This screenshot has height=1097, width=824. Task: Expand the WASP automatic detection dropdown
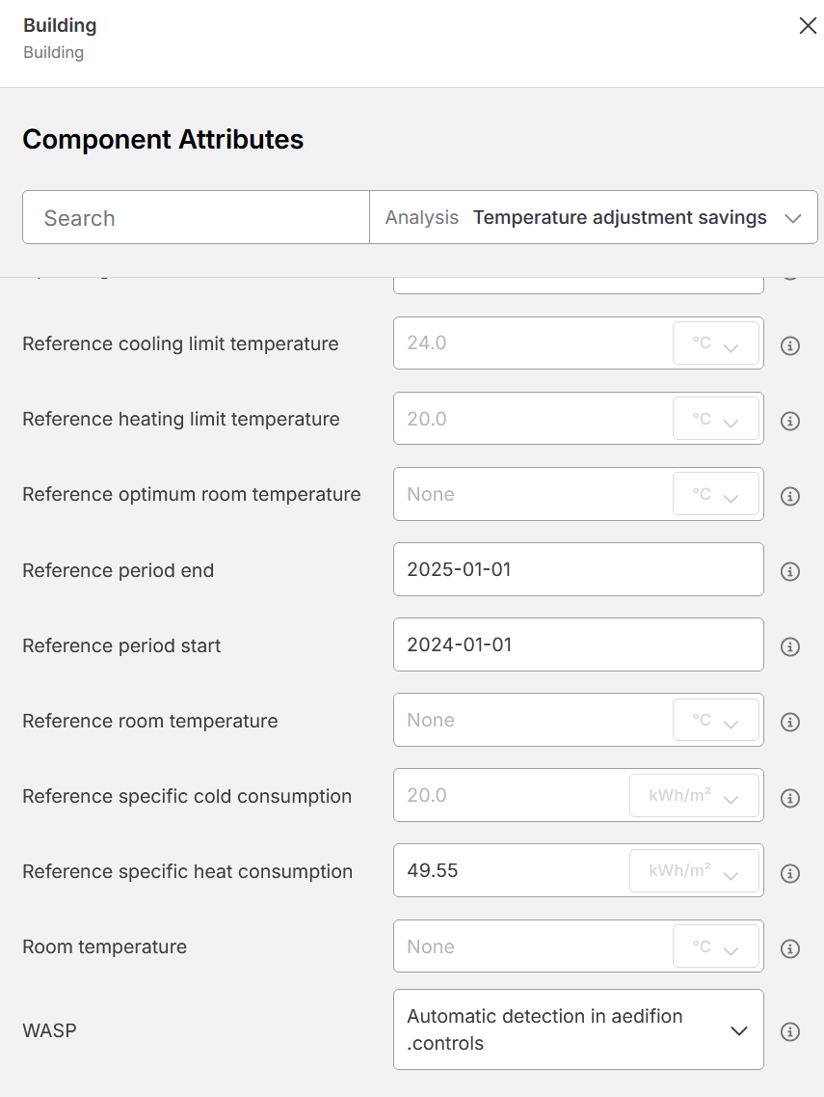pos(578,1029)
